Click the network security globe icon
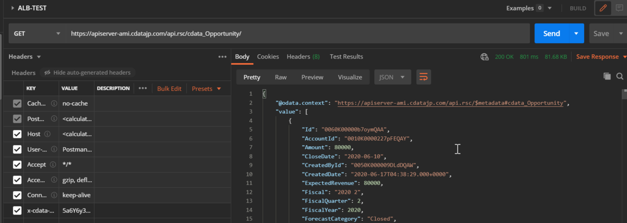Screen dimensions: 627x223 click(485, 57)
